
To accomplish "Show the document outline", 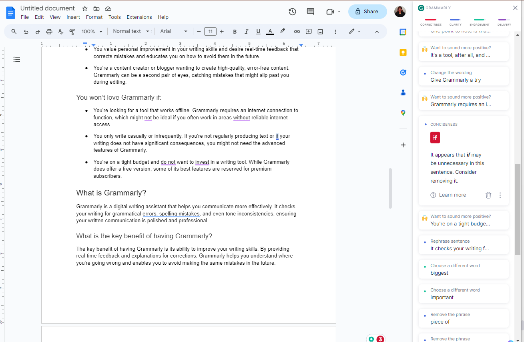I will (x=17, y=59).
